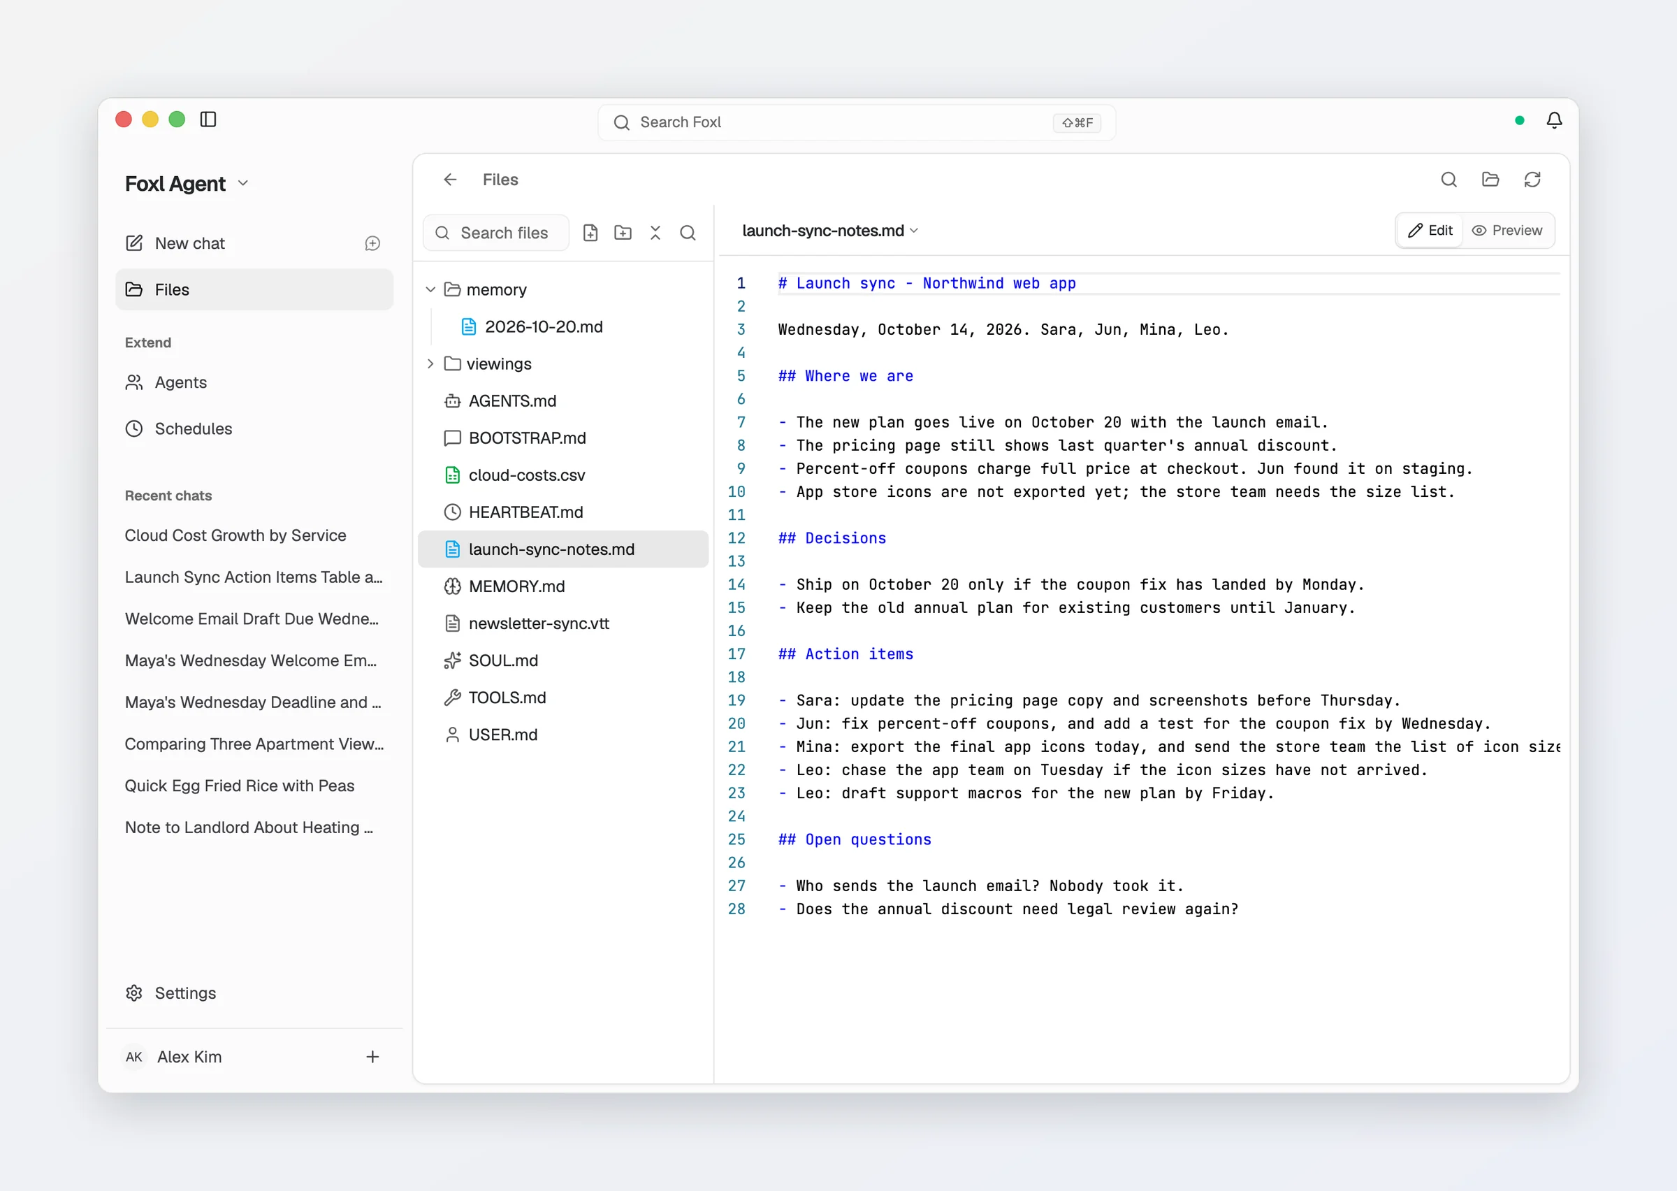Click the plus icon next to Alex Kim
1677x1191 pixels.
[x=372, y=1057]
